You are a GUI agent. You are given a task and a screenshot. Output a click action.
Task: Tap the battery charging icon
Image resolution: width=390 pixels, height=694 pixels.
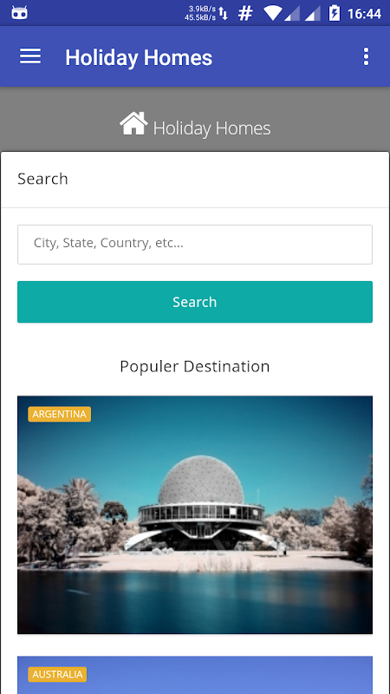pos(335,13)
